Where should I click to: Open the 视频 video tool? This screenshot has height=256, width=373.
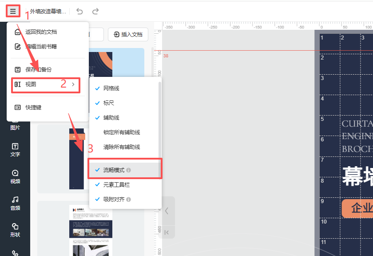click(15, 176)
